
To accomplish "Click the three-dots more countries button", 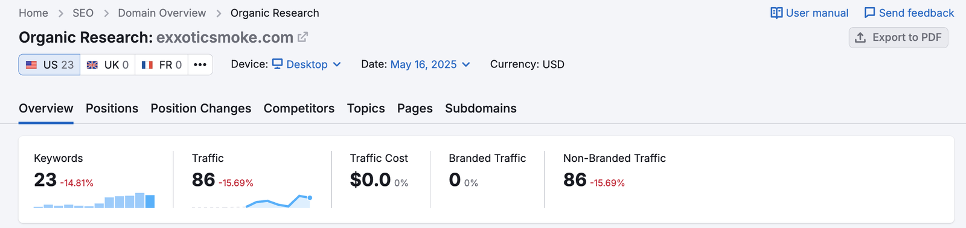I will click(x=200, y=64).
